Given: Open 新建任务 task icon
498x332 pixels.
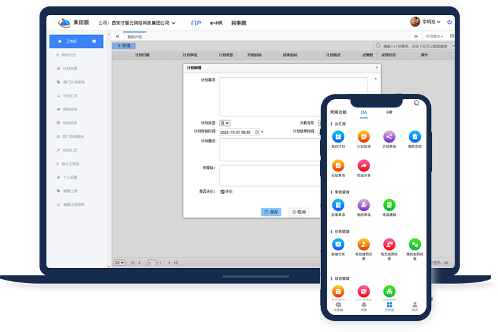Looking at the screenshot, I should (x=338, y=244).
